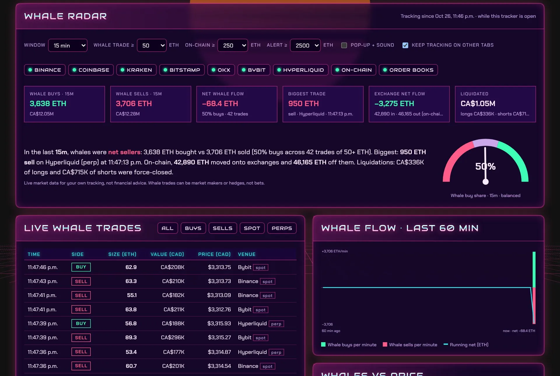Viewport: 560px width, 376px height.
Task: Click the Biggest Trade 950 ETH card
Action: (x=323, y=104)
